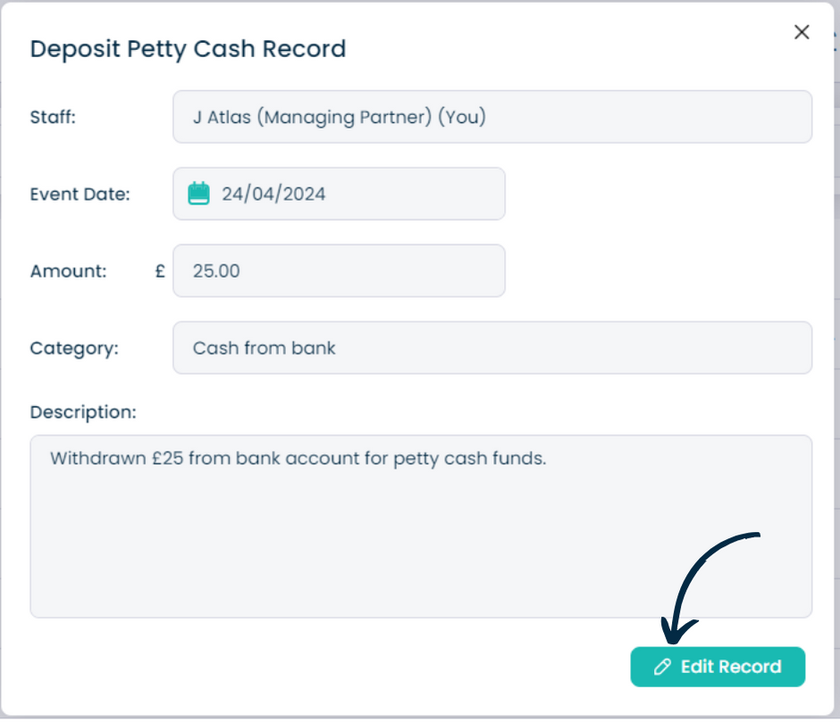840x722 pixels.
Task: Click the pound currency symbol
Action: (x=160, y=270)
